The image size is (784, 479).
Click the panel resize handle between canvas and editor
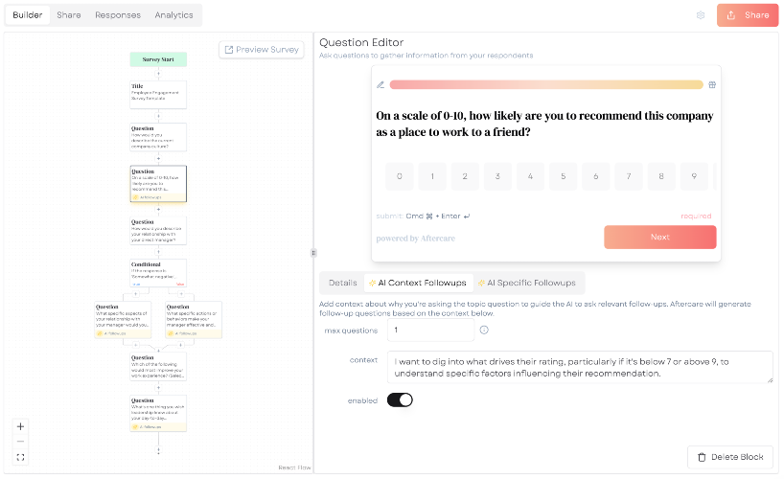click(313, 253)
